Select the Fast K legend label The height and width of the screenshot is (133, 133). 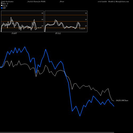[5, 6]
